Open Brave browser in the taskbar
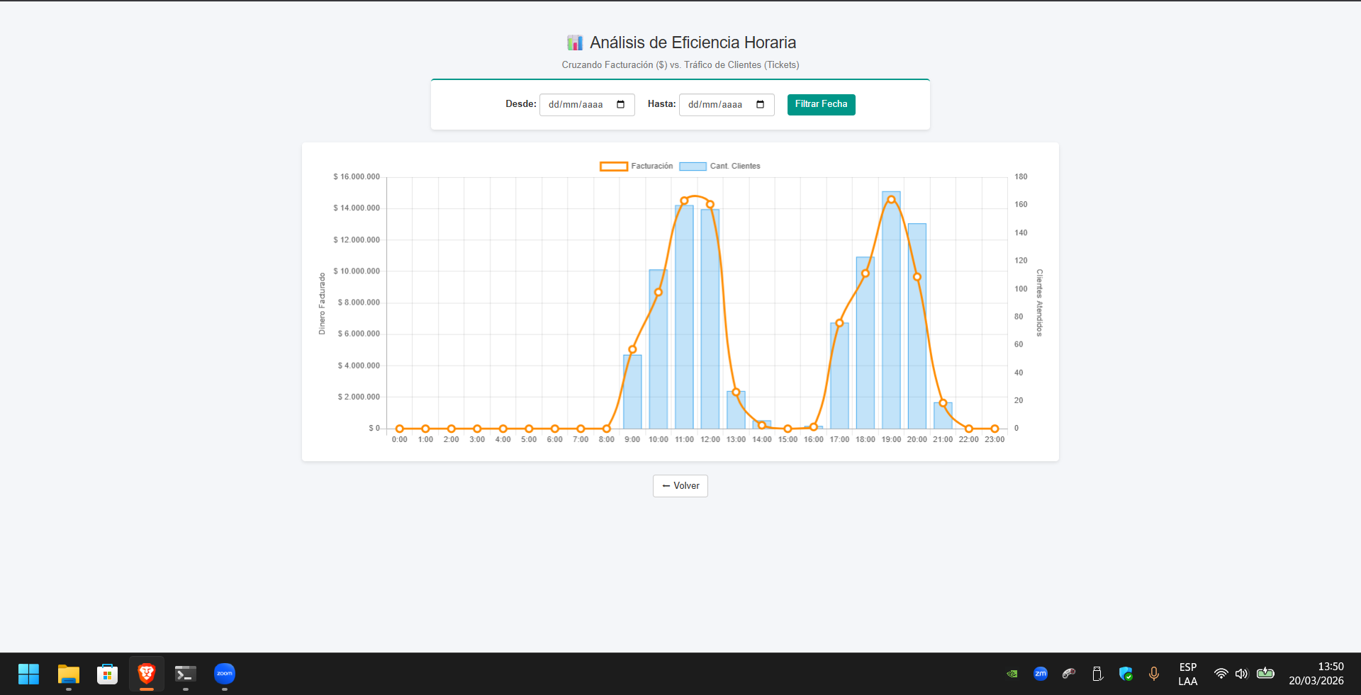 (147, 674)
